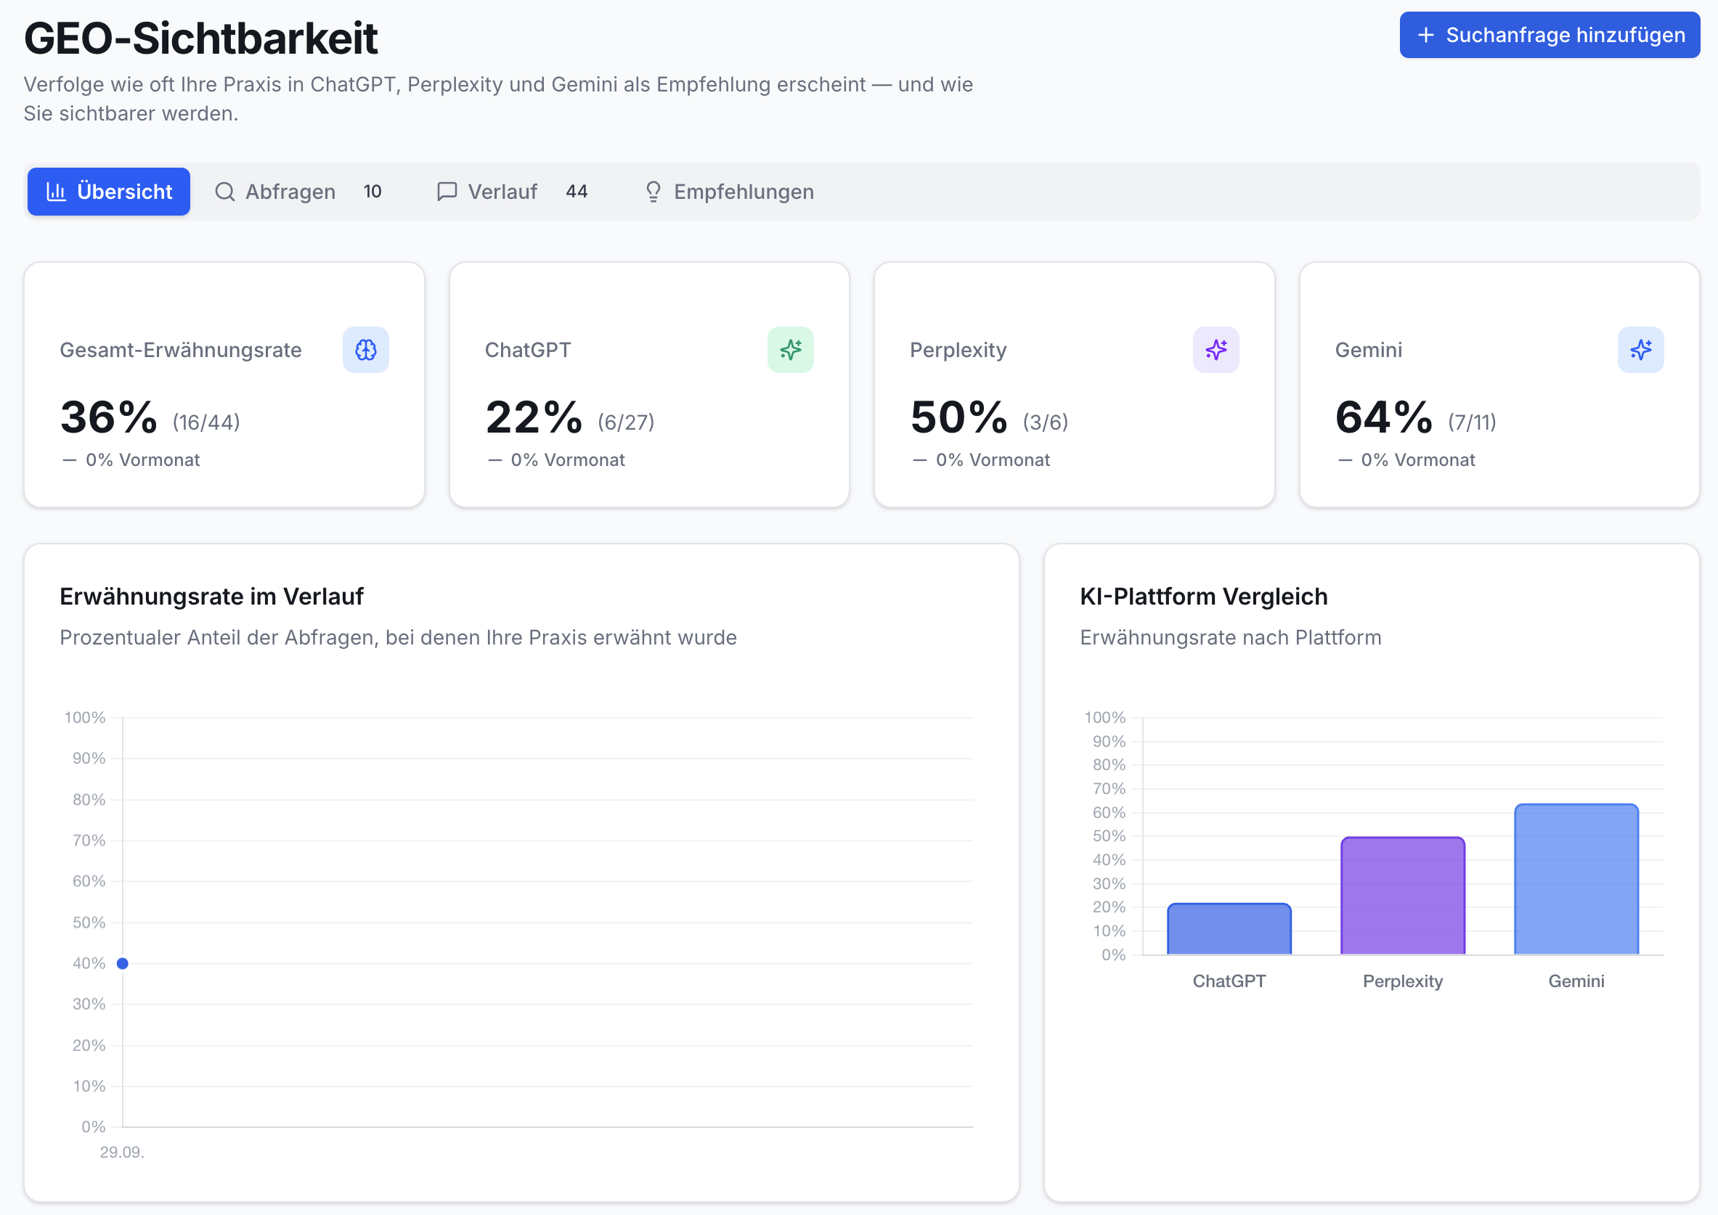This screenshot has width=1718, height=1215.
Task: Click the (3/6) fraction text
Action: 1046,422
